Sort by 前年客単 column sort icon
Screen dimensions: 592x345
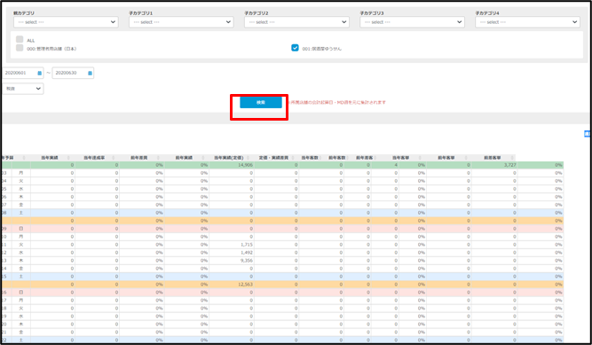coord(467,158)
